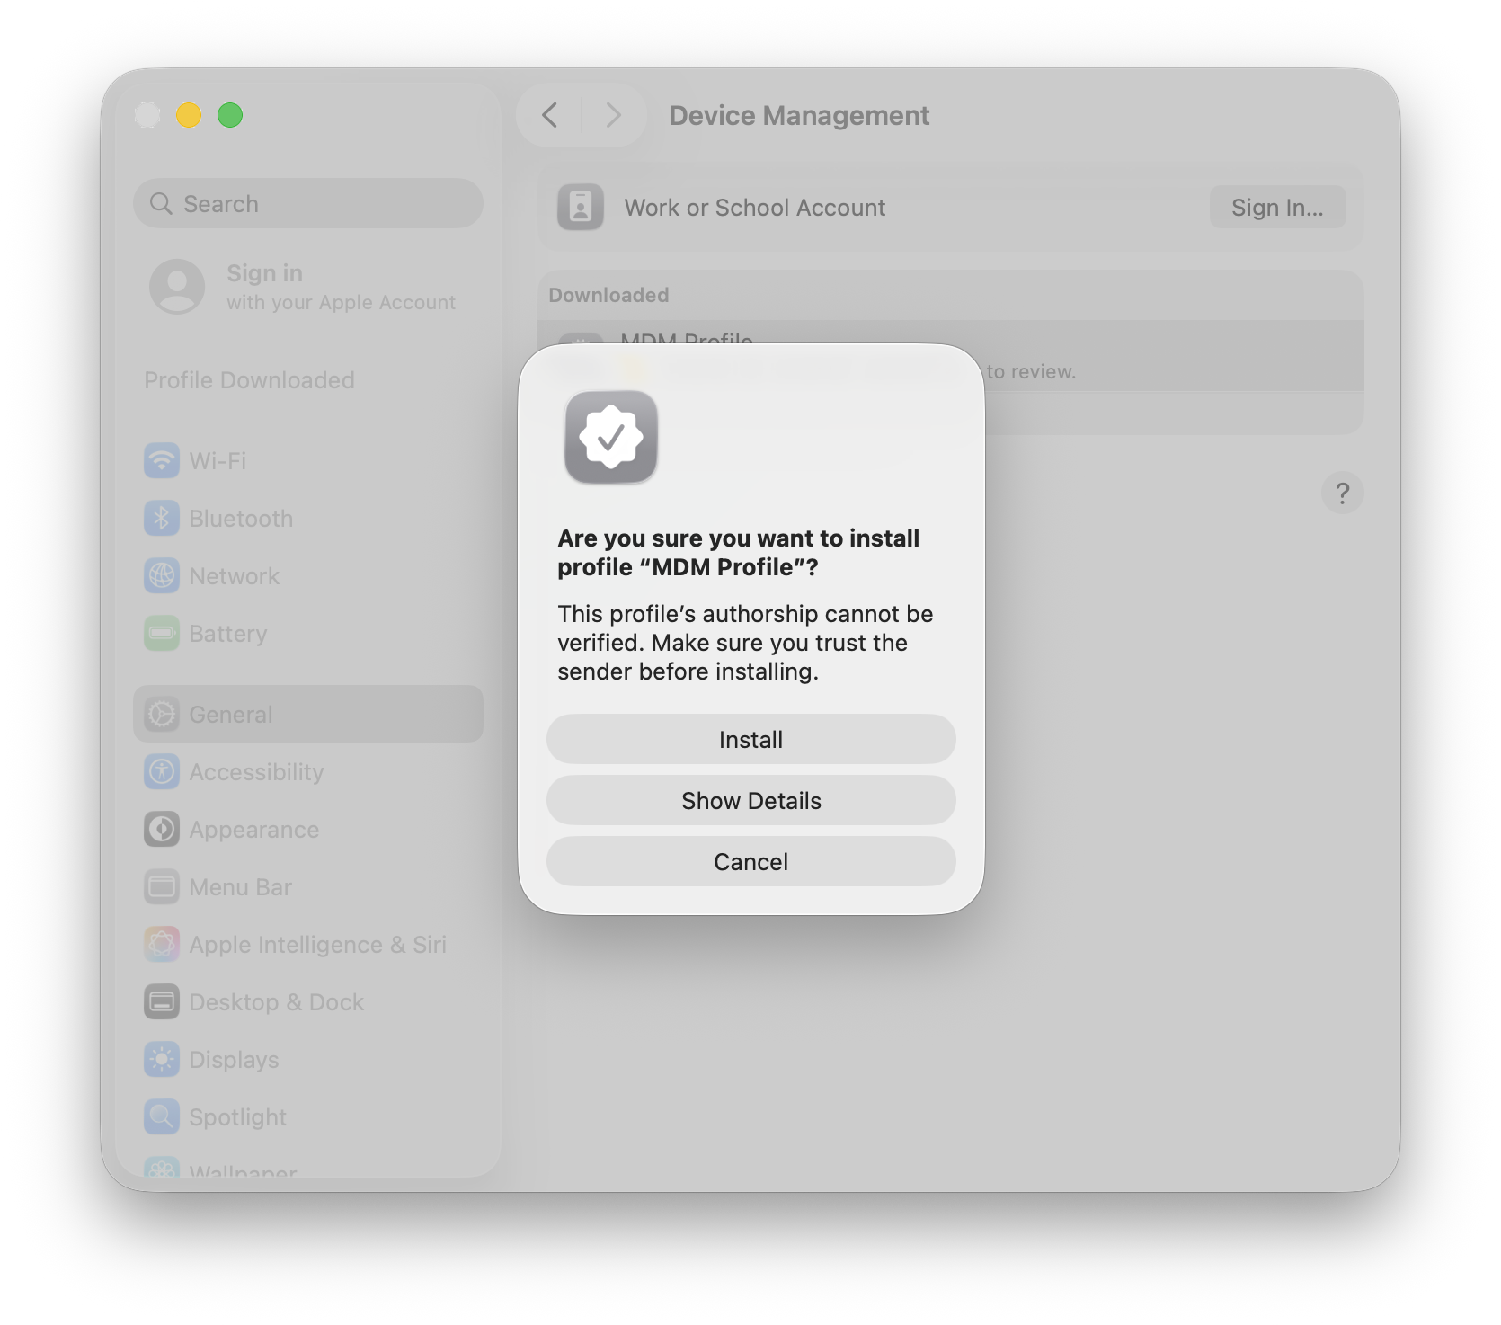Cancel the profile installation dialog
The width and height of the screenshot is (1501, 1325).
(750, 861)
